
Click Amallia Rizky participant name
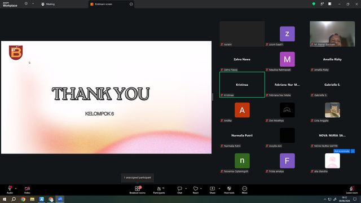[332, 59]
